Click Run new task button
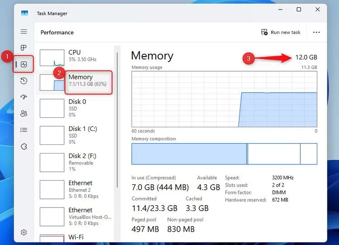Screen dimensions: 339x245 point(281,33)
